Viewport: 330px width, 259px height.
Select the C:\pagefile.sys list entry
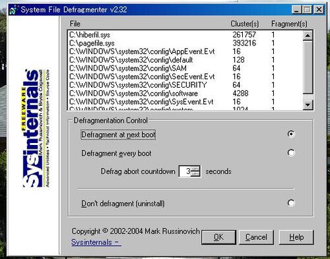point(185,43)
